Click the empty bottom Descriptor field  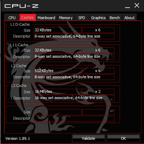click(74, 119)
